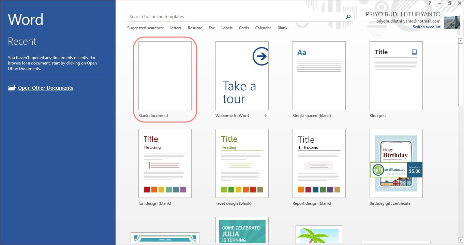Select the Blank document template

pos(165,76)
